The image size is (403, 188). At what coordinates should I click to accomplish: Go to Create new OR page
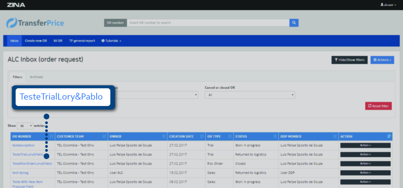click(36, 41)
